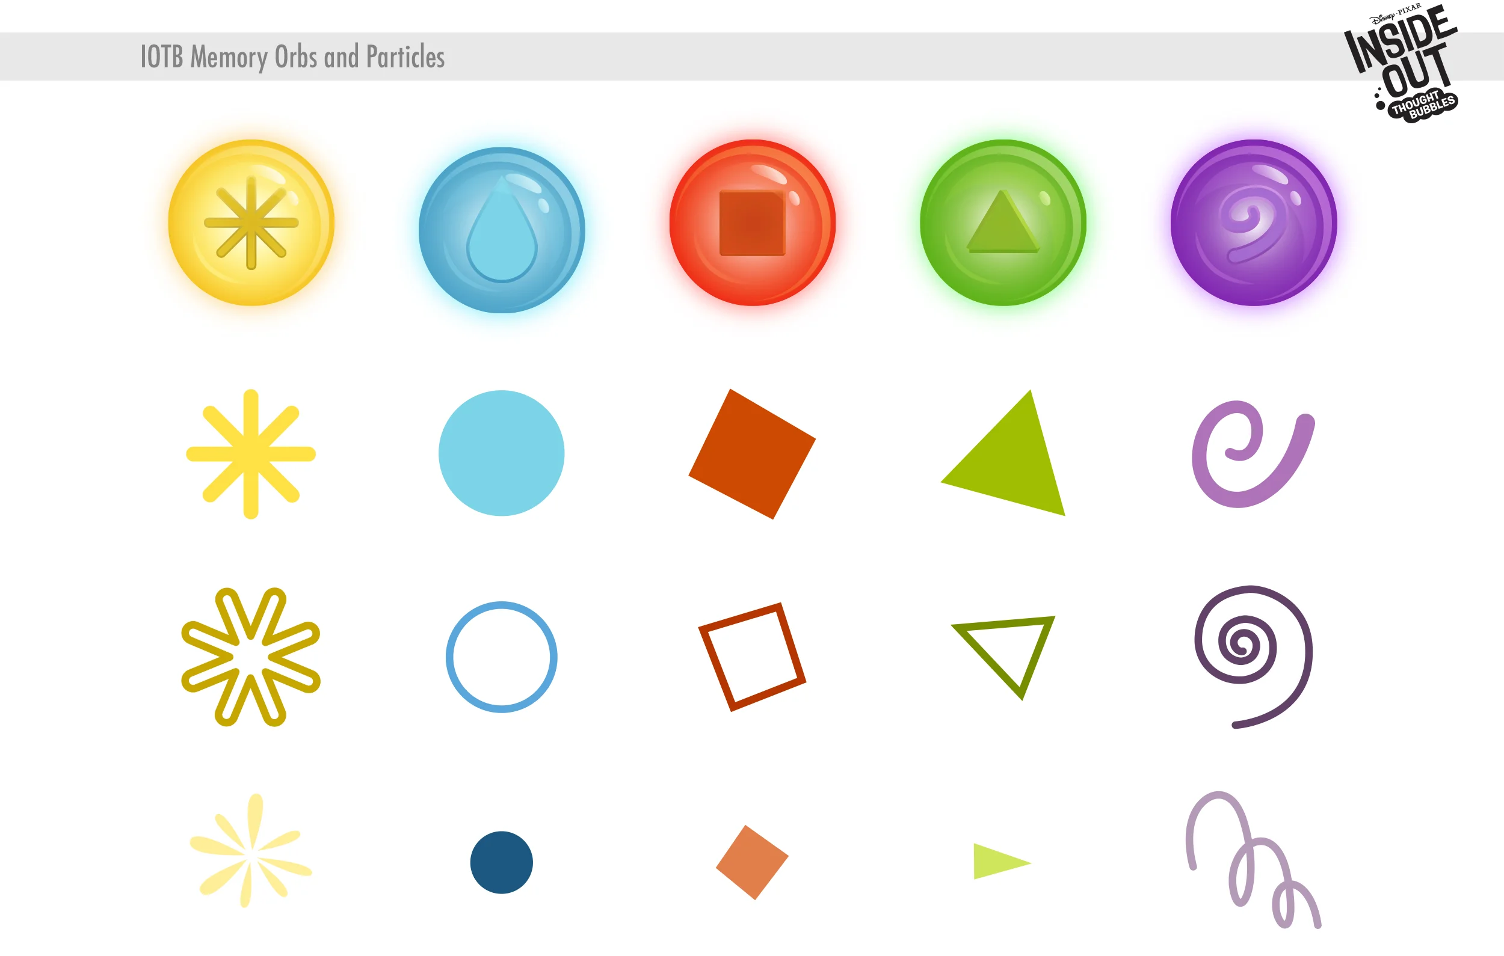Click the IOTB Memory Orbs and Particles title
Screen dimensions: 1504x956
[x=292, y=58]
